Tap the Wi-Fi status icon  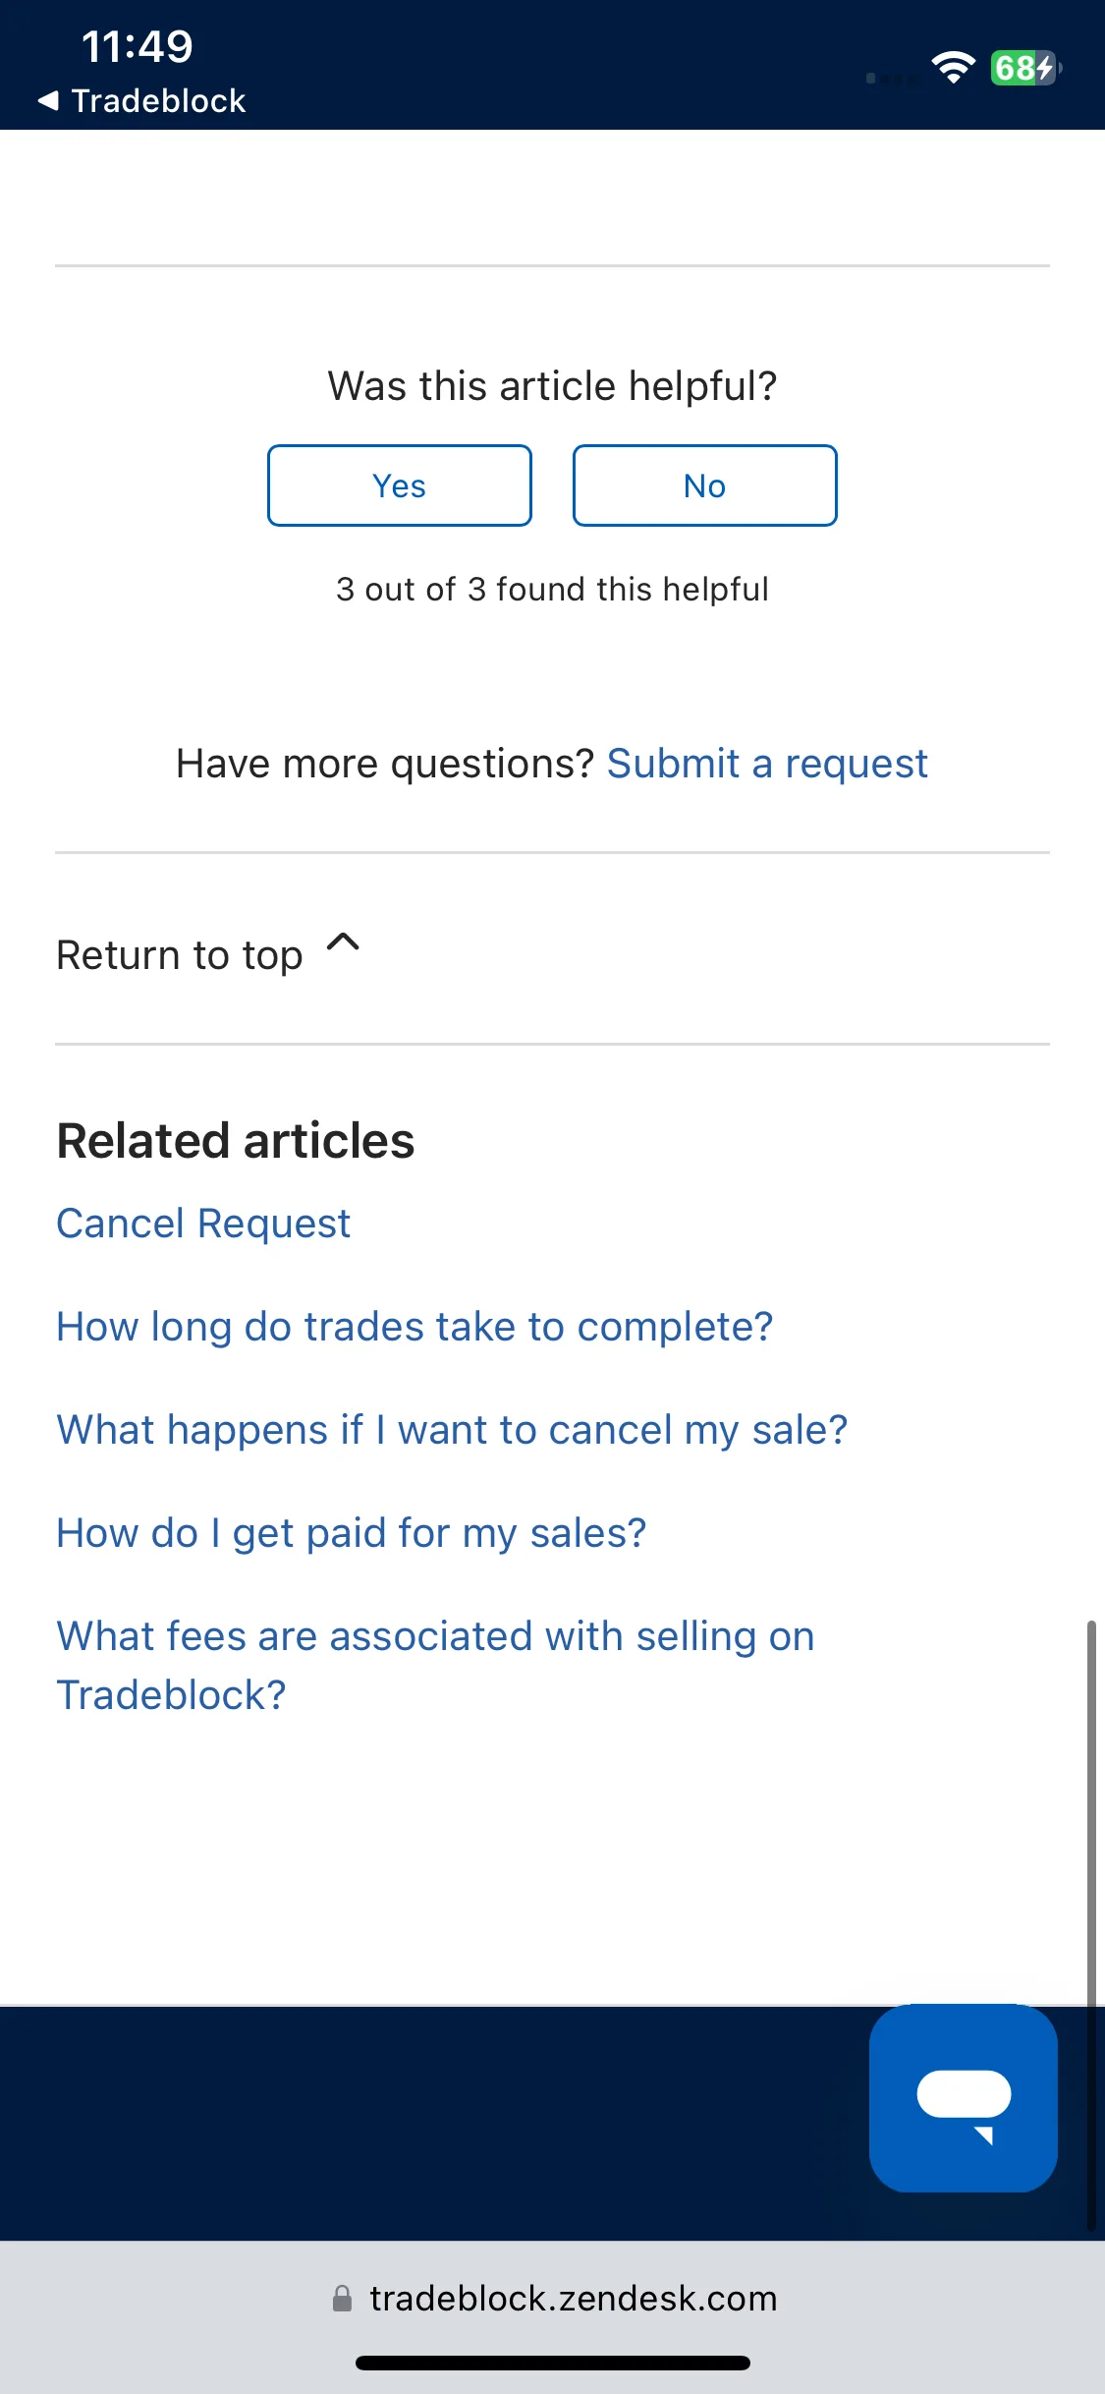tap(953, 67)
